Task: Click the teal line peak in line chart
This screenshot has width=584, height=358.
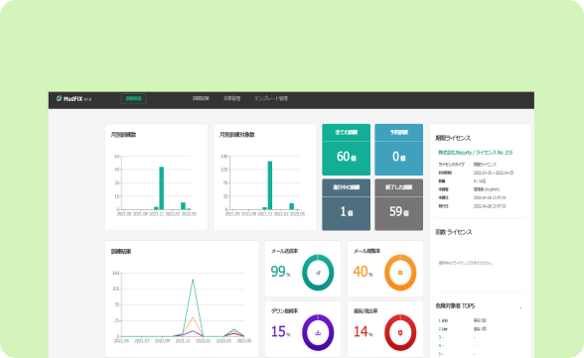Action: click(x=193, y=280)
